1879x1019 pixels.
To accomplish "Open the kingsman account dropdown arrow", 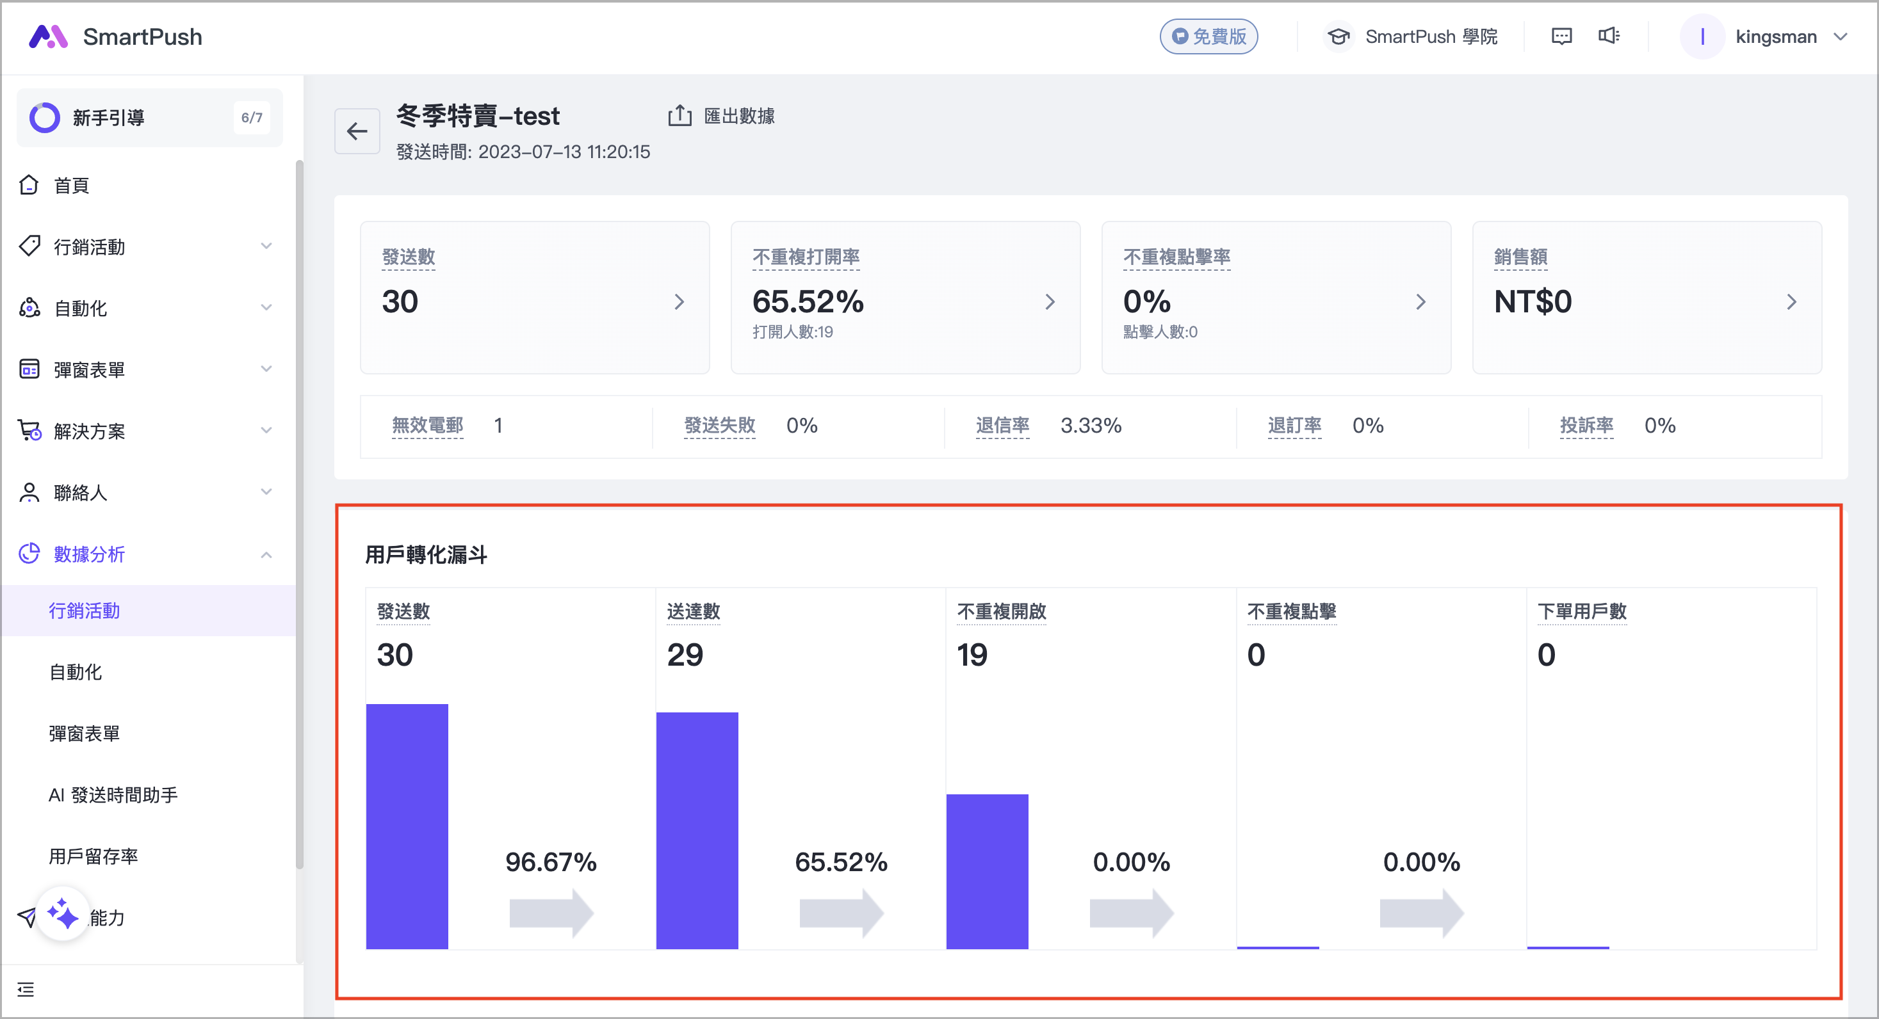I will pyautogui.click(x=1841, y=36).
